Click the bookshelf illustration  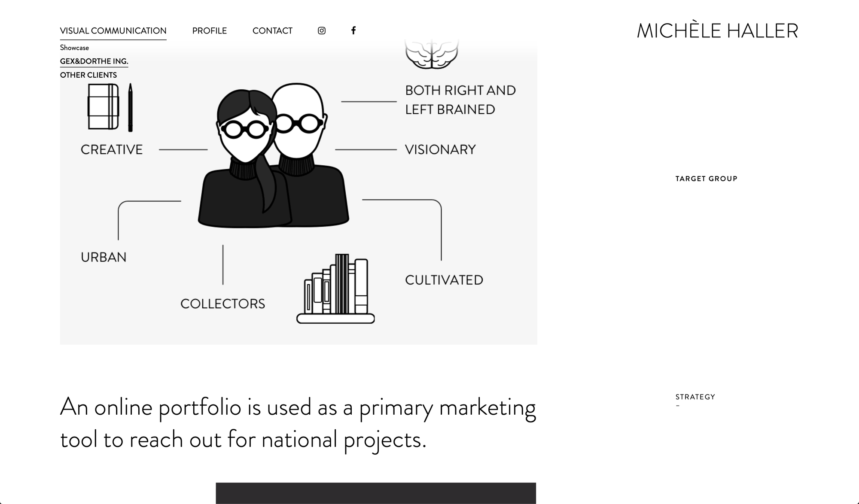coord(335,288)
